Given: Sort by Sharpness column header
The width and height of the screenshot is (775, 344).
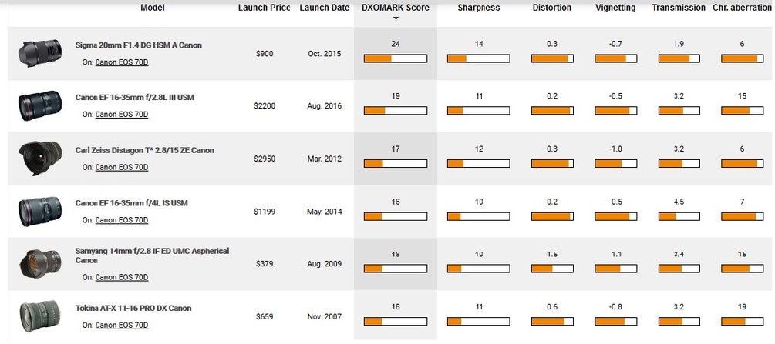Looking at the screenshot, I should [x=478, y=8].
